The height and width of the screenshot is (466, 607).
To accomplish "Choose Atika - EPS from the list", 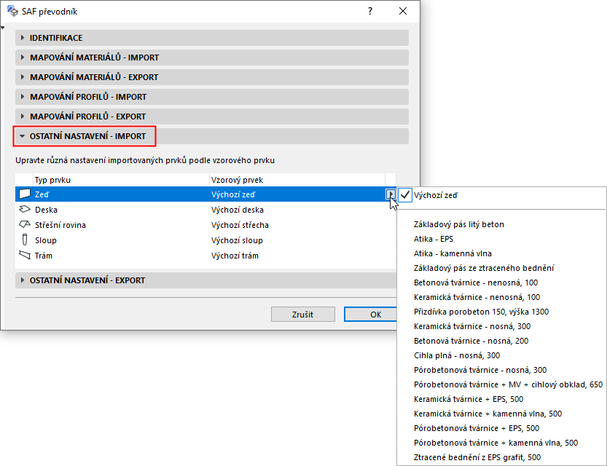I will click(433, 239).
